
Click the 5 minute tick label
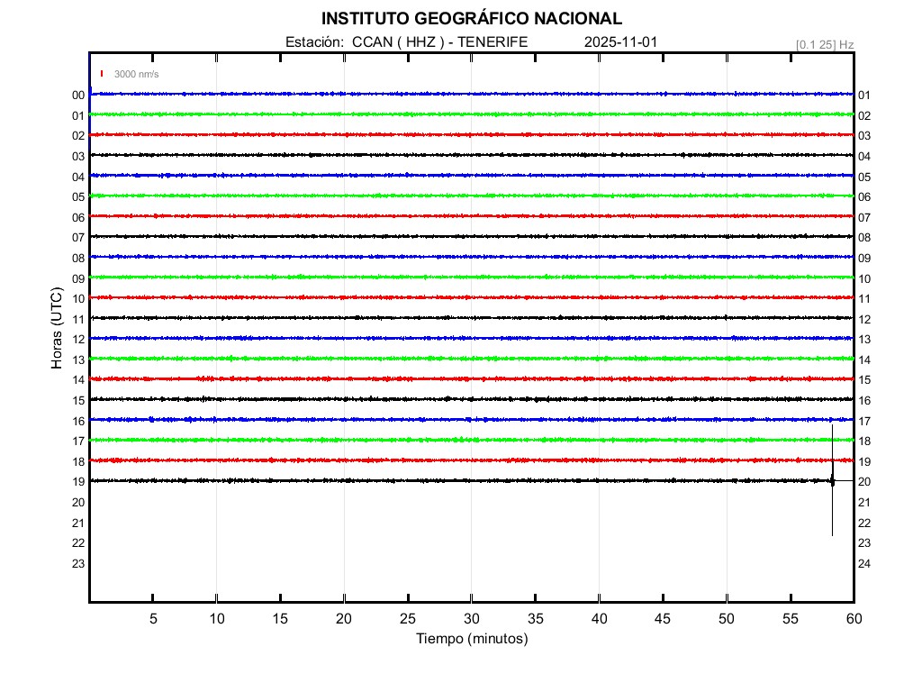click(x=153, y=618)
